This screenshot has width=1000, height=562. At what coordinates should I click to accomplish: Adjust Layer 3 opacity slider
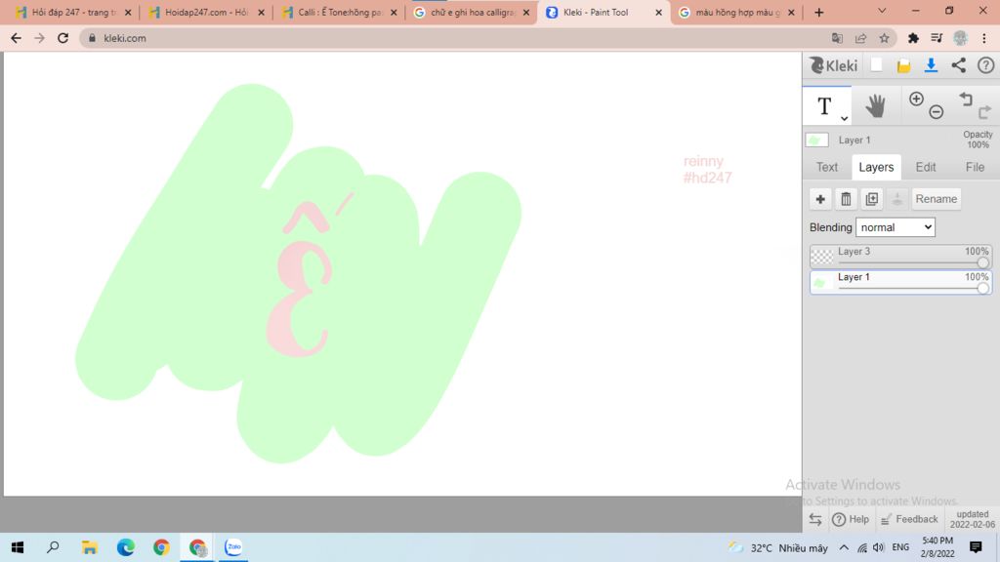[982, 262]
